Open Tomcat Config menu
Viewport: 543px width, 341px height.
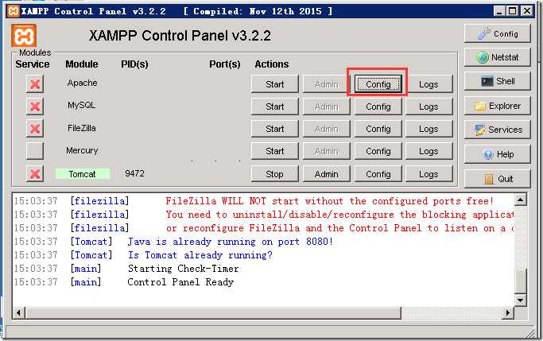tap(378, 174)
